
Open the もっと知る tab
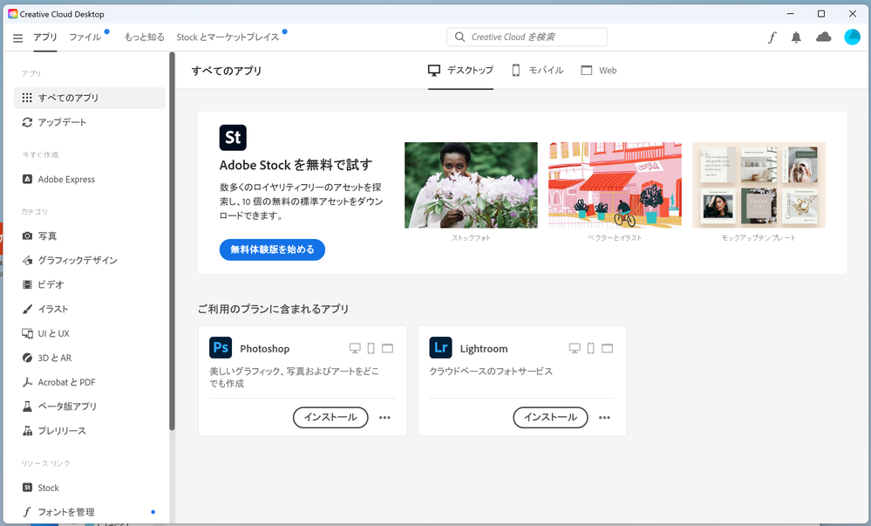(x=145, y=38)
